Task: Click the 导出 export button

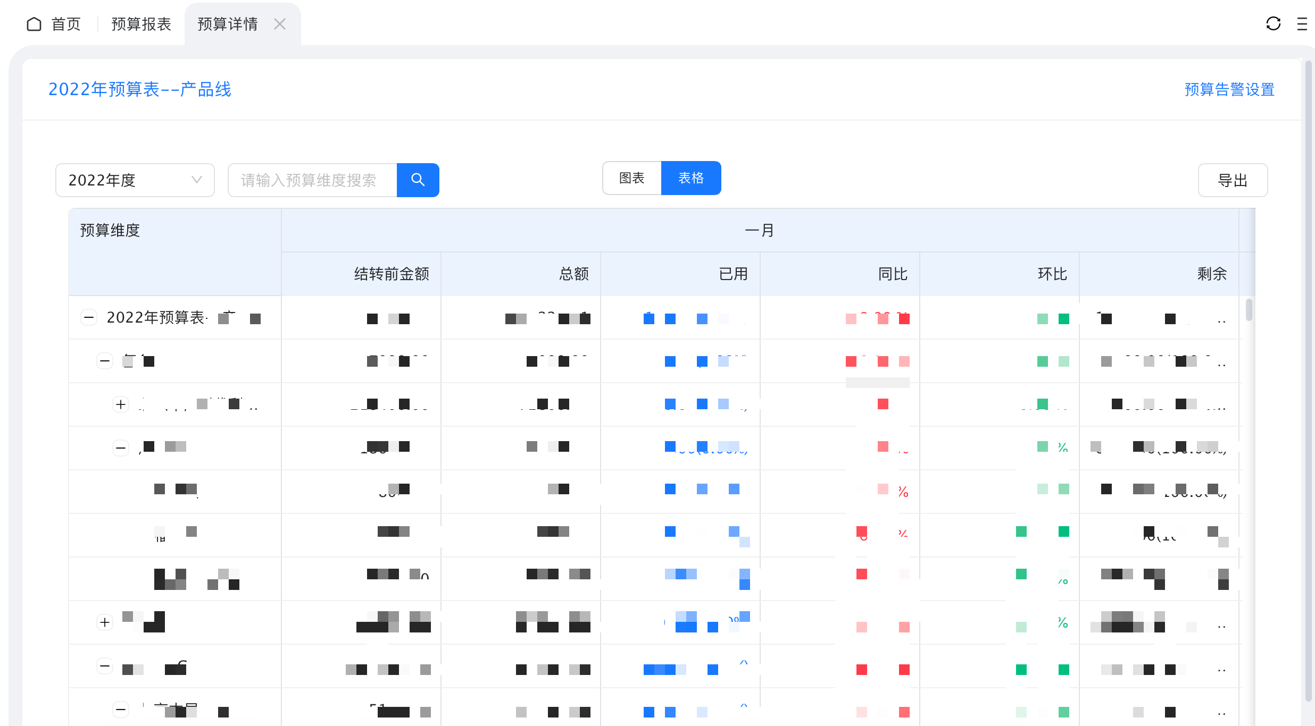Action: point(1232,180)
